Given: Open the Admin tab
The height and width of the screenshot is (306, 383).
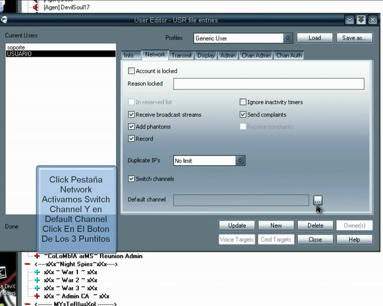Looking at the screenshot, I should [228, 55].
